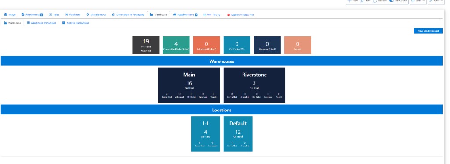Open the Image tab
The height and width of the screenshot is (164, 450).
(10, 14)
